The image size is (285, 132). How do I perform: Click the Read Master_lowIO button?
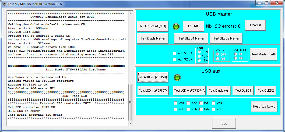pos(263,54)
